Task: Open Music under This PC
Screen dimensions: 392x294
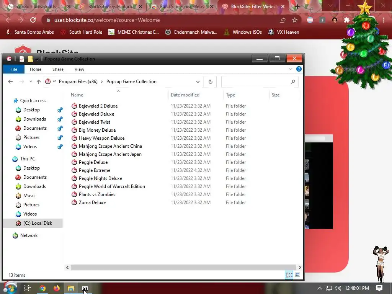Action: coord(29,196)
